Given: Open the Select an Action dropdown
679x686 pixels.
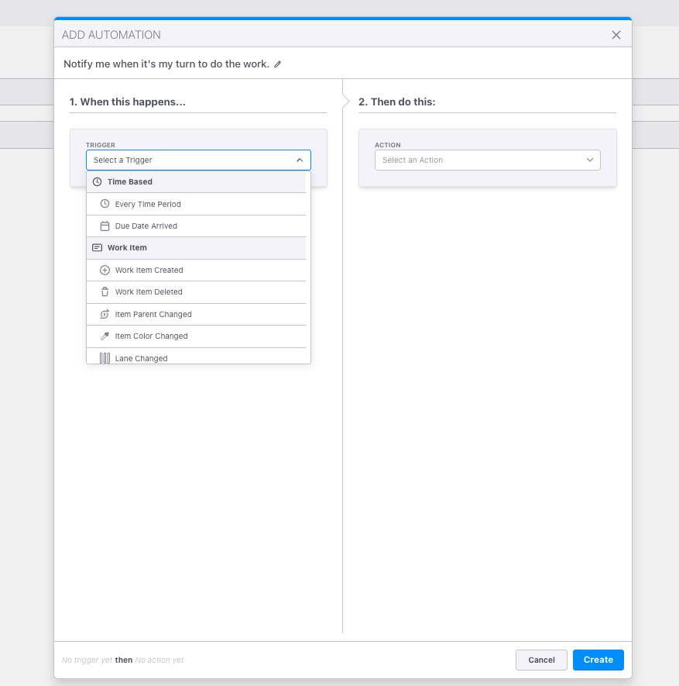Looking at the screenshot, I should [x=480, y=160].
